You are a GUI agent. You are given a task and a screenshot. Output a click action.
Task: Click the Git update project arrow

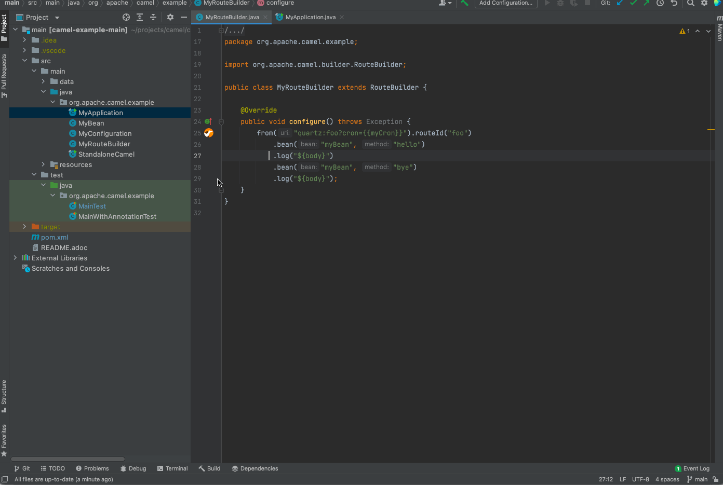[620, 3]
